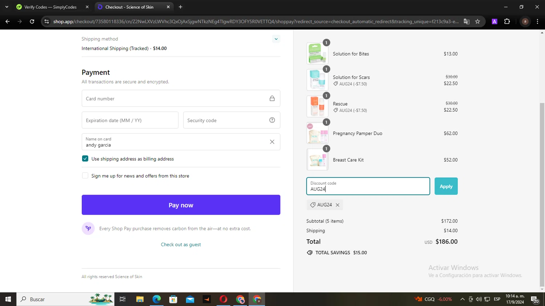Click the translate page icon
Screen dimensions: 545x306
[x=467, y=21]
